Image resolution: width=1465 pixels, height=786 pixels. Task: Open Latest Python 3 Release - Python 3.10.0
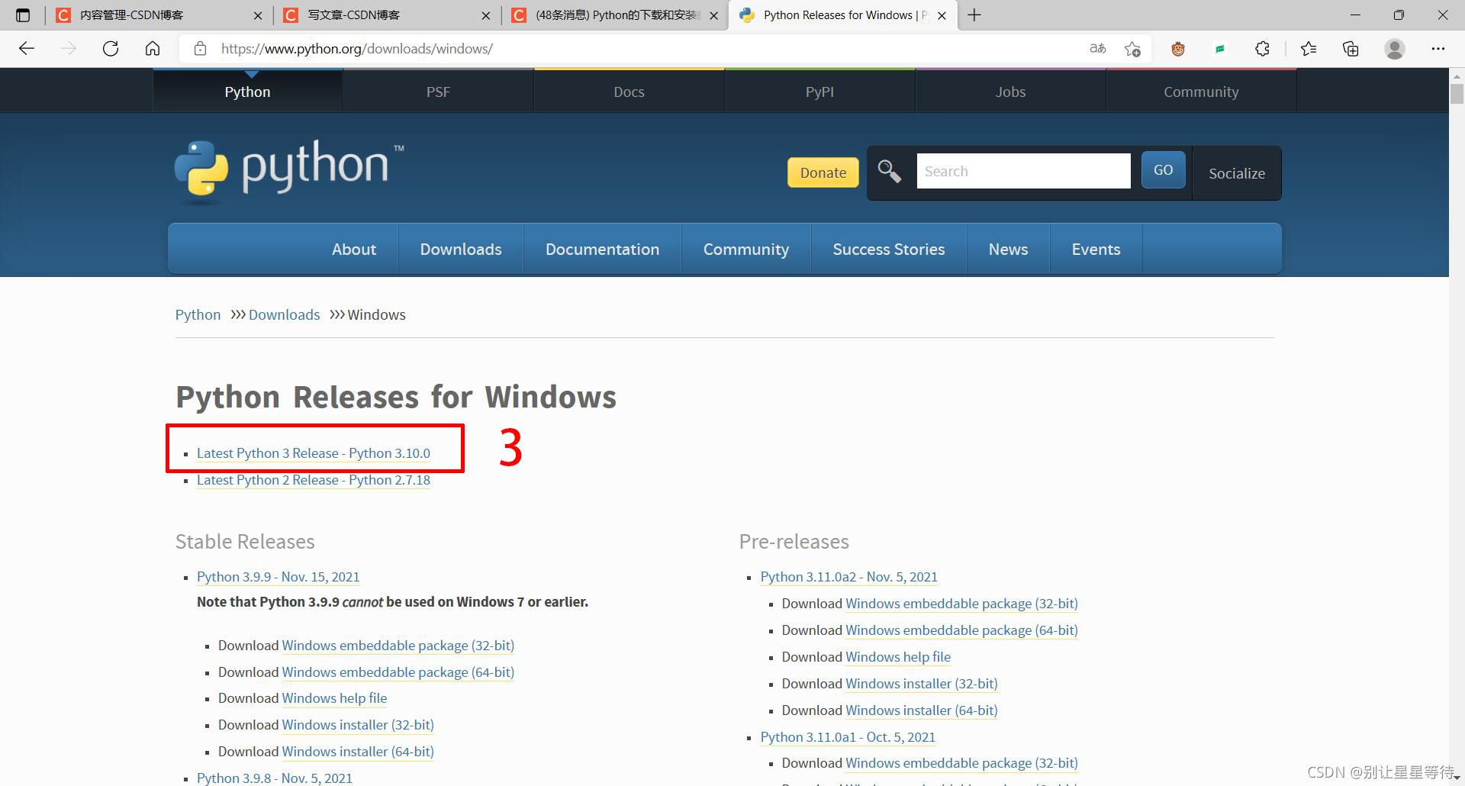pyautogui.click(x=314, y=453)
